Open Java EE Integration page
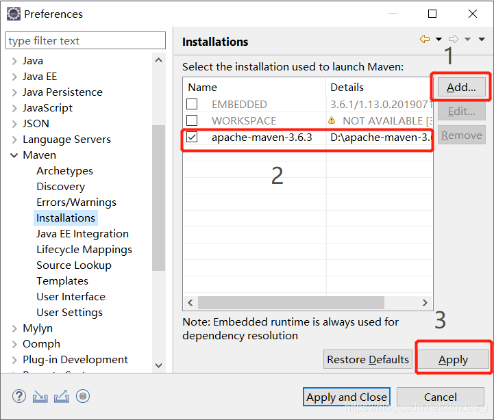Image resolution: width=494 pixels, height=420 pixels. 82,234
